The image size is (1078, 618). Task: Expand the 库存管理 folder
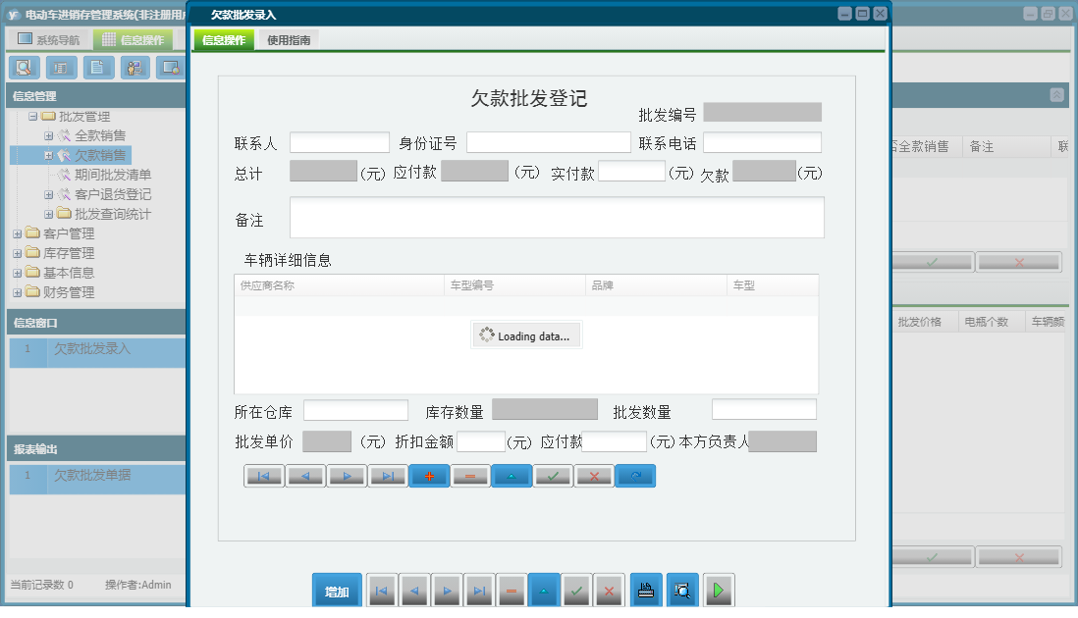click(18, 253)
